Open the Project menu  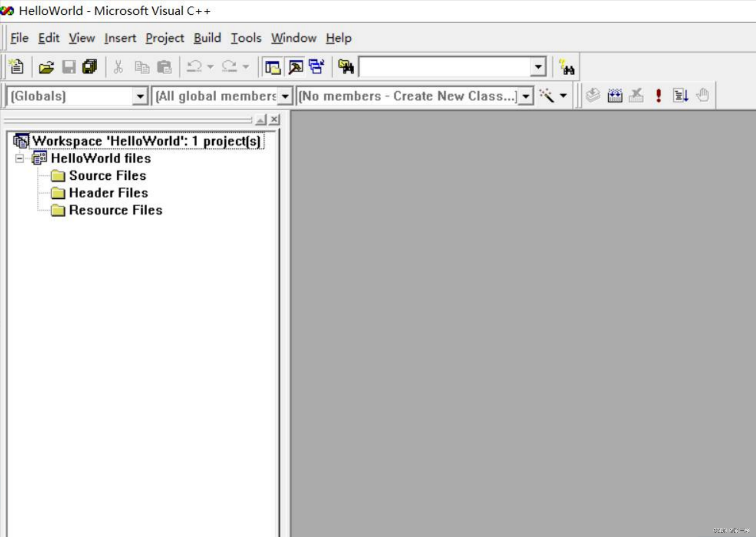click(x=164, y=38)
